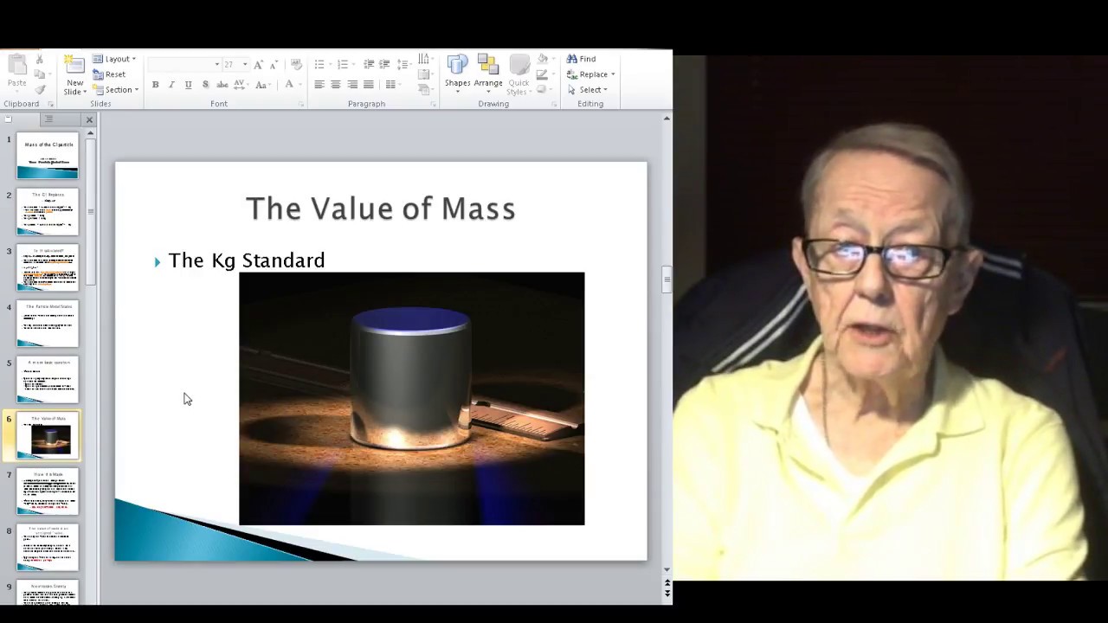
Task: Open Text Direction options
Action: (425, 59)
